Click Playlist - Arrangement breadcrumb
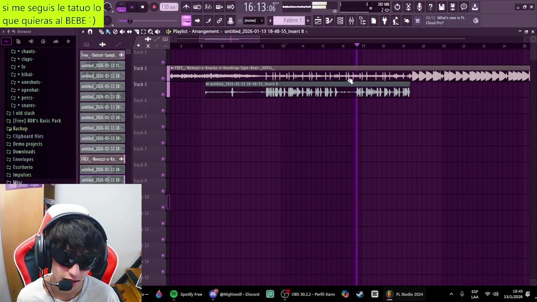This screenshot has height=302, width=537. point(196,31)
